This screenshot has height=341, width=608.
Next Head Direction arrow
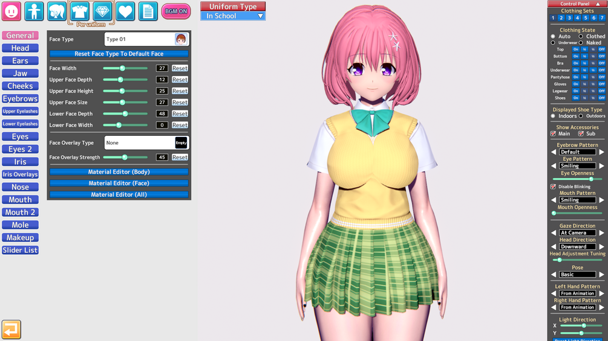[x=601, y=247]
